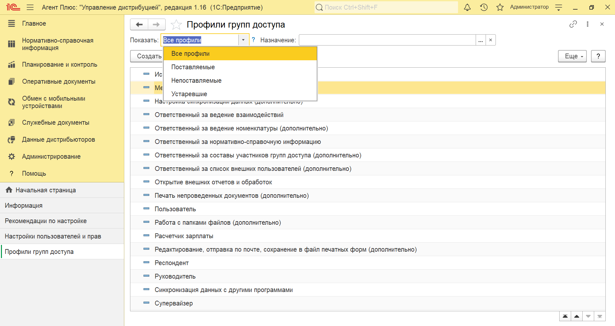The image size is (615, 326).
Task: Open the Главное section
Action: [62, 23]
